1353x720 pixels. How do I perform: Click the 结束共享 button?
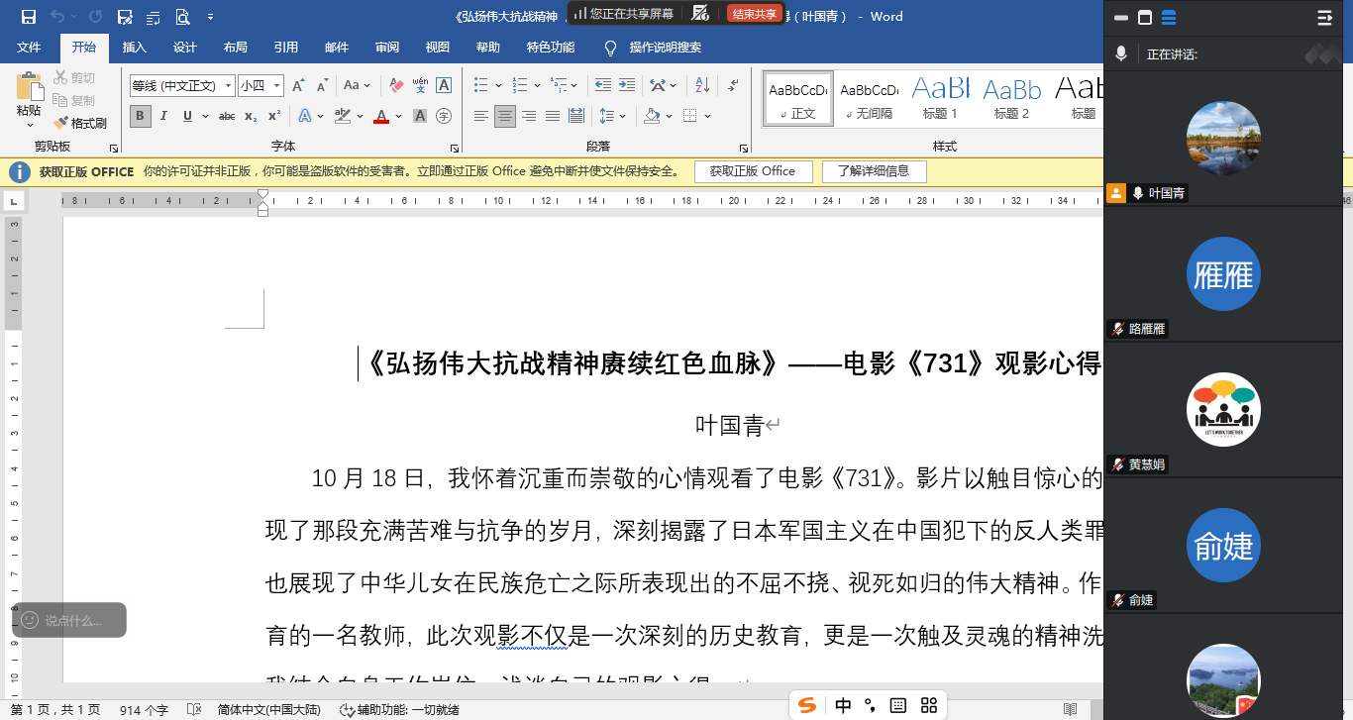tap(754, 14)
